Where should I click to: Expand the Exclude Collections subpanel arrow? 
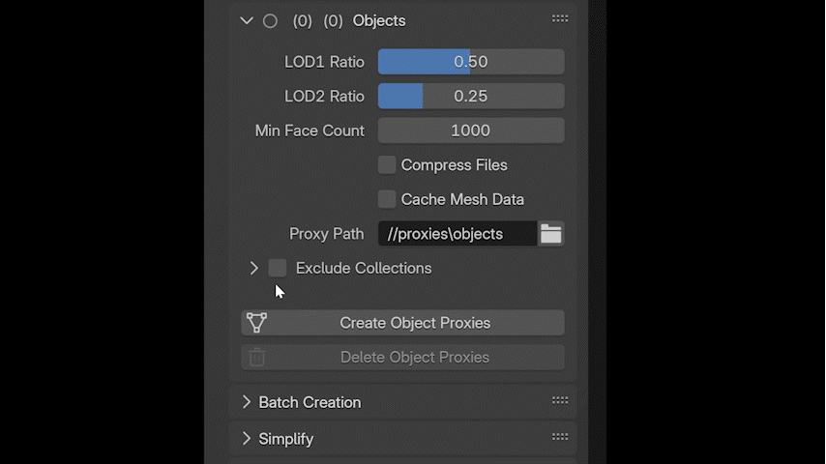click(254, 268)
